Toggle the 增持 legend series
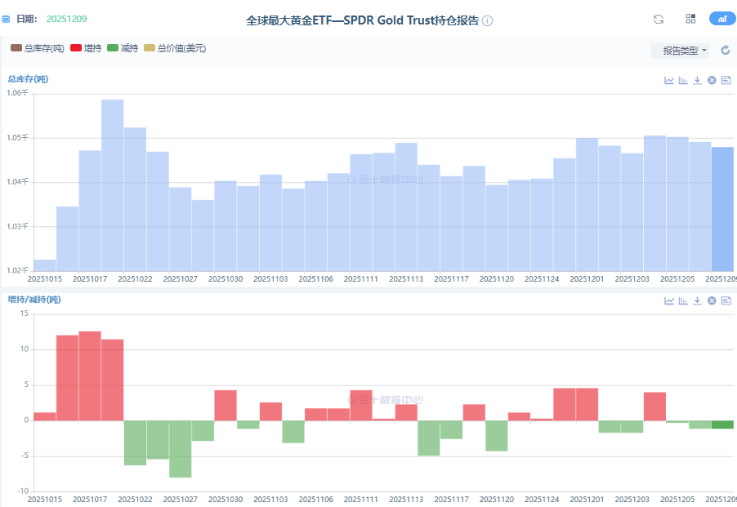The width and height of the screenshot is (737, 507). [86, 48]
